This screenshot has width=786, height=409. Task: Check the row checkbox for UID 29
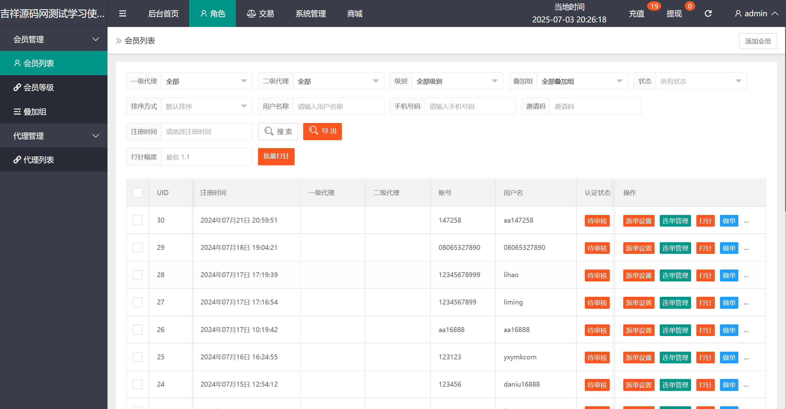click(x=138, y=247)
